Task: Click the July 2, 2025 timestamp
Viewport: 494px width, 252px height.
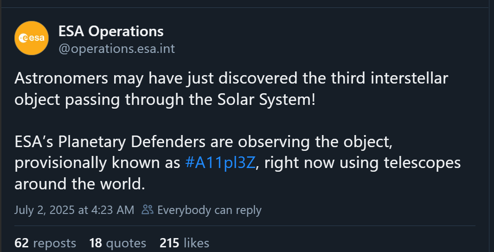Action: click(x=74, y=210)
